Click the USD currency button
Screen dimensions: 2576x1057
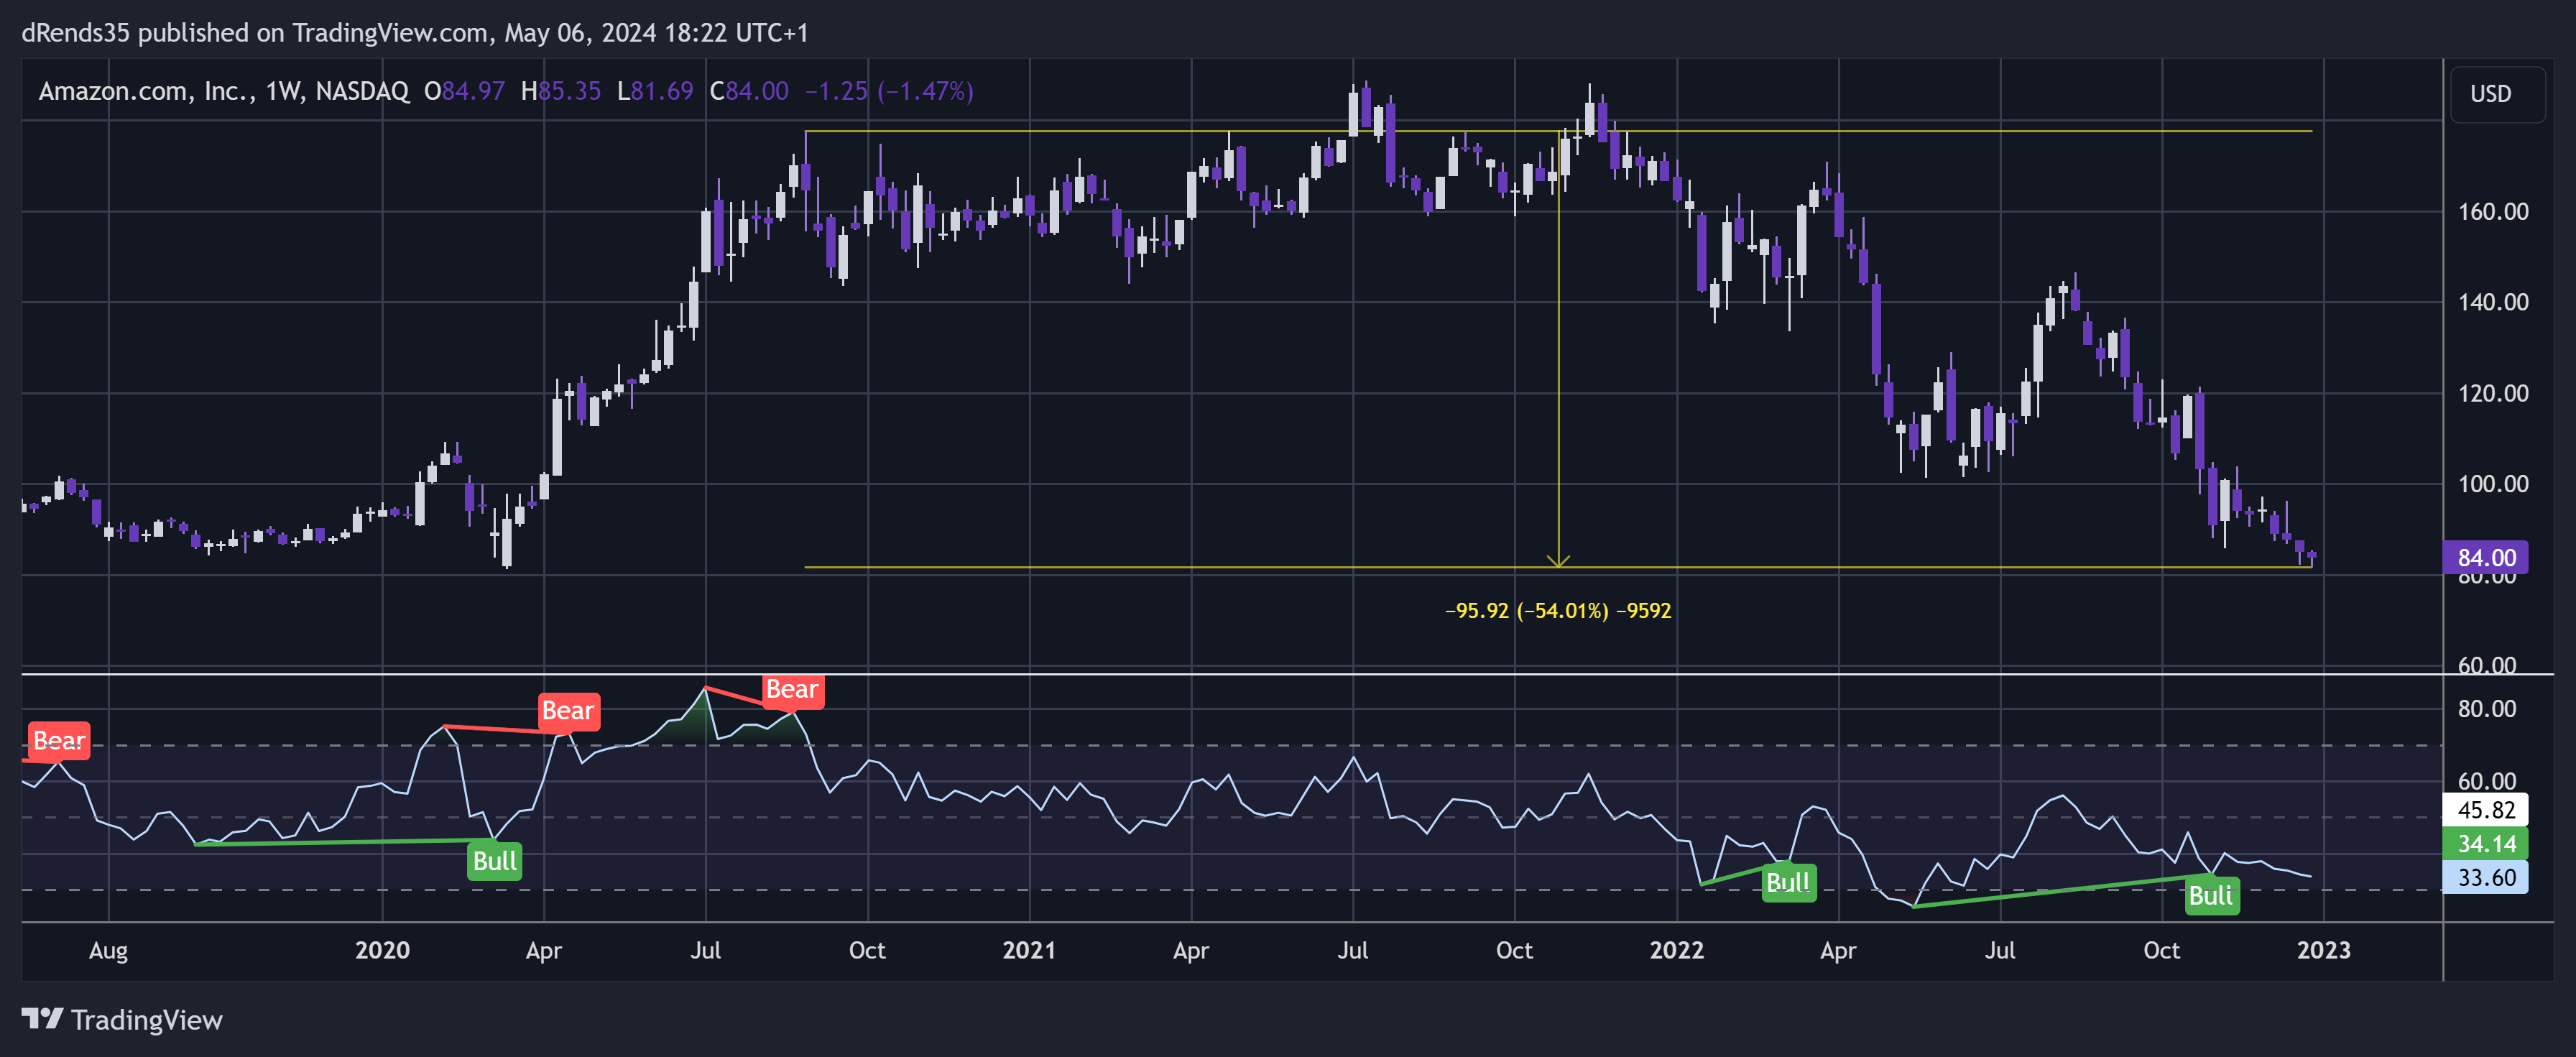(x=2496, y=94)
